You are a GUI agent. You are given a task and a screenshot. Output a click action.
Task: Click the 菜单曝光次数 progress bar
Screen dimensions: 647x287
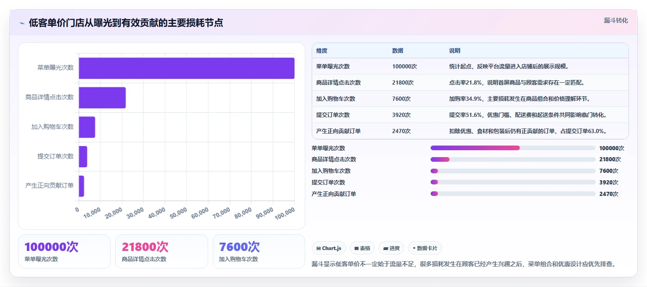(513, 148)
